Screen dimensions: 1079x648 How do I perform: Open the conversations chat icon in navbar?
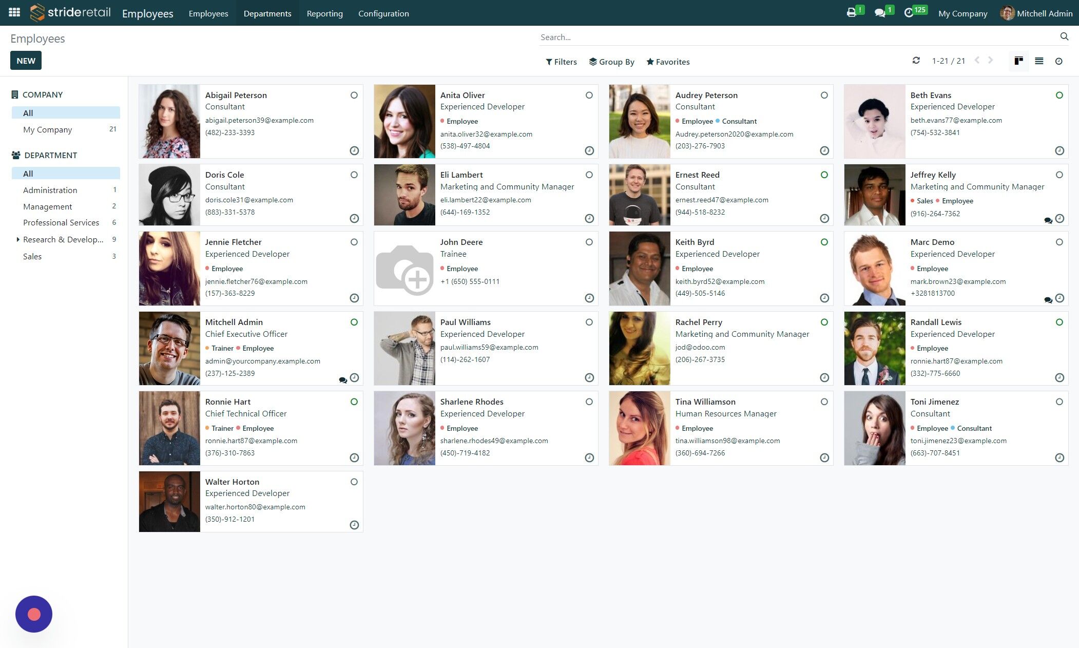(880, 13)
